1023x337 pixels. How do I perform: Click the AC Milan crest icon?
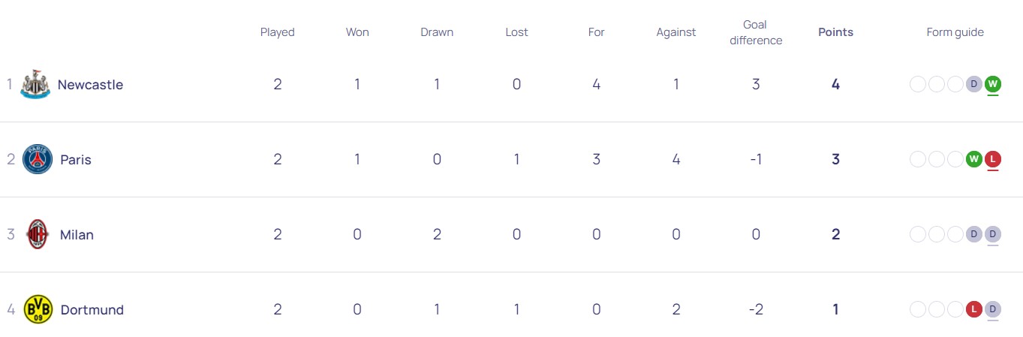pos(38,234)
